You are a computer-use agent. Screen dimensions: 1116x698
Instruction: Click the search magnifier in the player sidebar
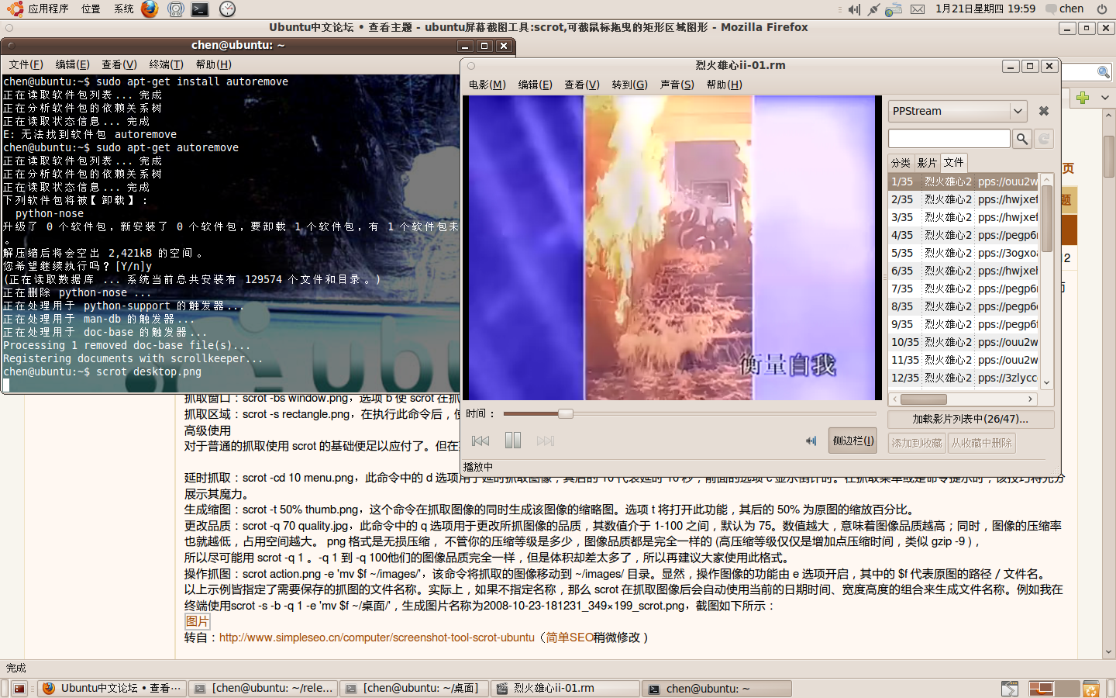1022,139
